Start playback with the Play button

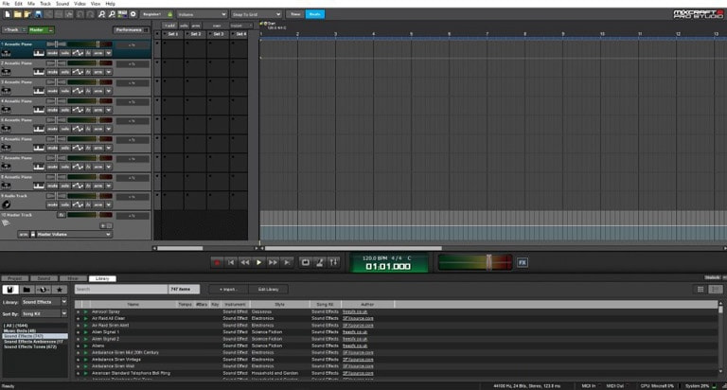tap(258, 262)
